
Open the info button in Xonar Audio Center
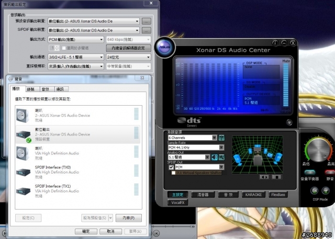[275, 43]
